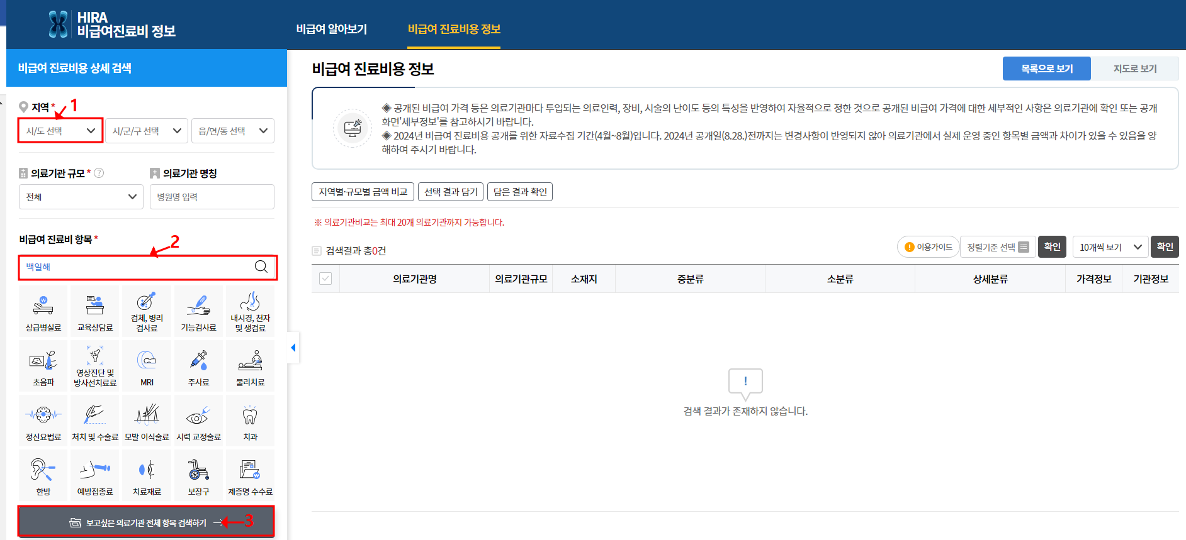The image size is (1186, 540).
Task: Choose the 치료재료 category icon
Action: (147, 475)
